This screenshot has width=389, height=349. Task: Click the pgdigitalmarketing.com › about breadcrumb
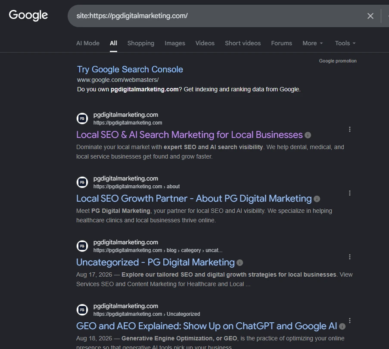137,187
